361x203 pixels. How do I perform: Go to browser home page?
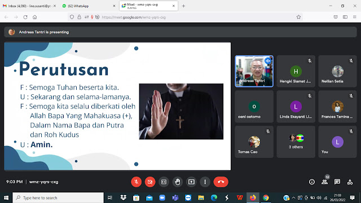pyautogui.click(x=35, y=17)
